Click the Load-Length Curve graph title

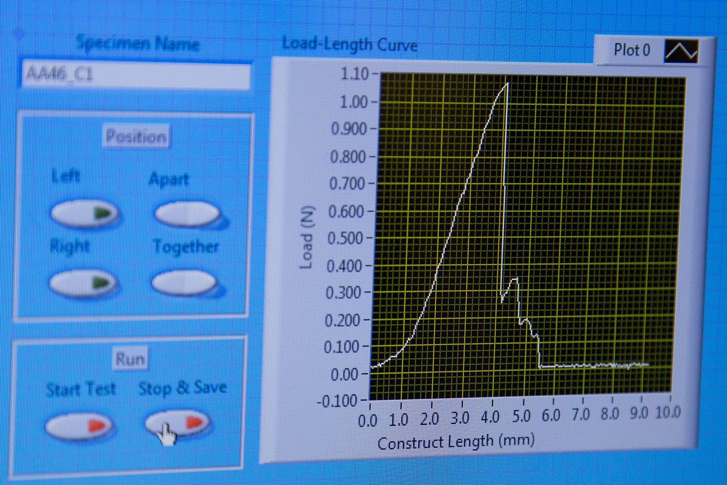click(349, 45)
